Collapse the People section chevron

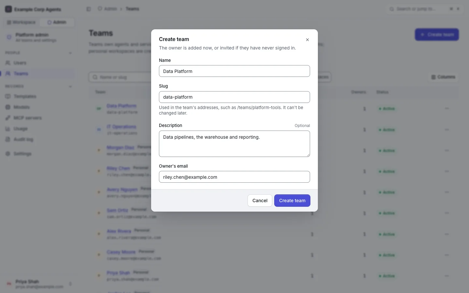[x=70, y=53]
